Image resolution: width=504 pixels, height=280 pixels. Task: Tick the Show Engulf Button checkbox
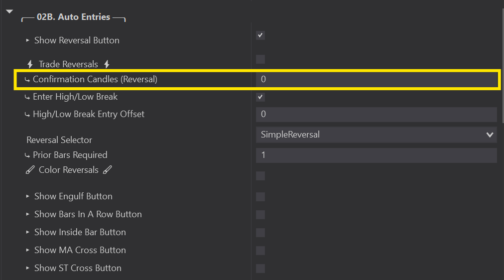click(260, 197)
